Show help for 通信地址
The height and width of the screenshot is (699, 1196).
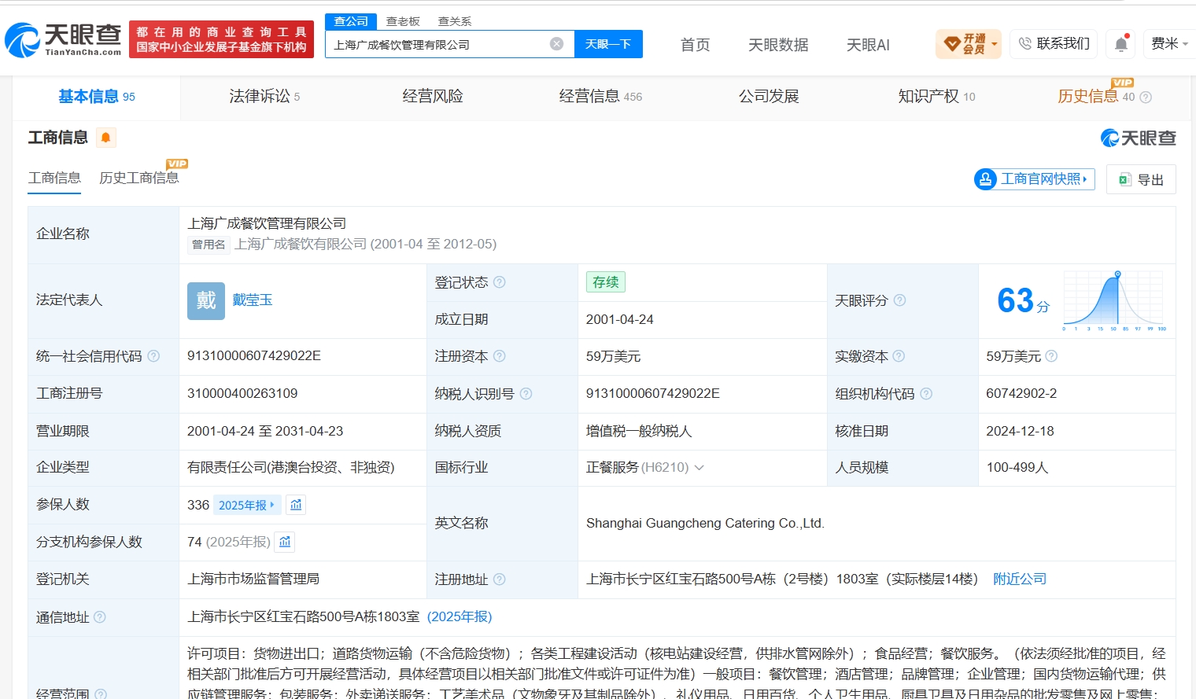[100, 617]
